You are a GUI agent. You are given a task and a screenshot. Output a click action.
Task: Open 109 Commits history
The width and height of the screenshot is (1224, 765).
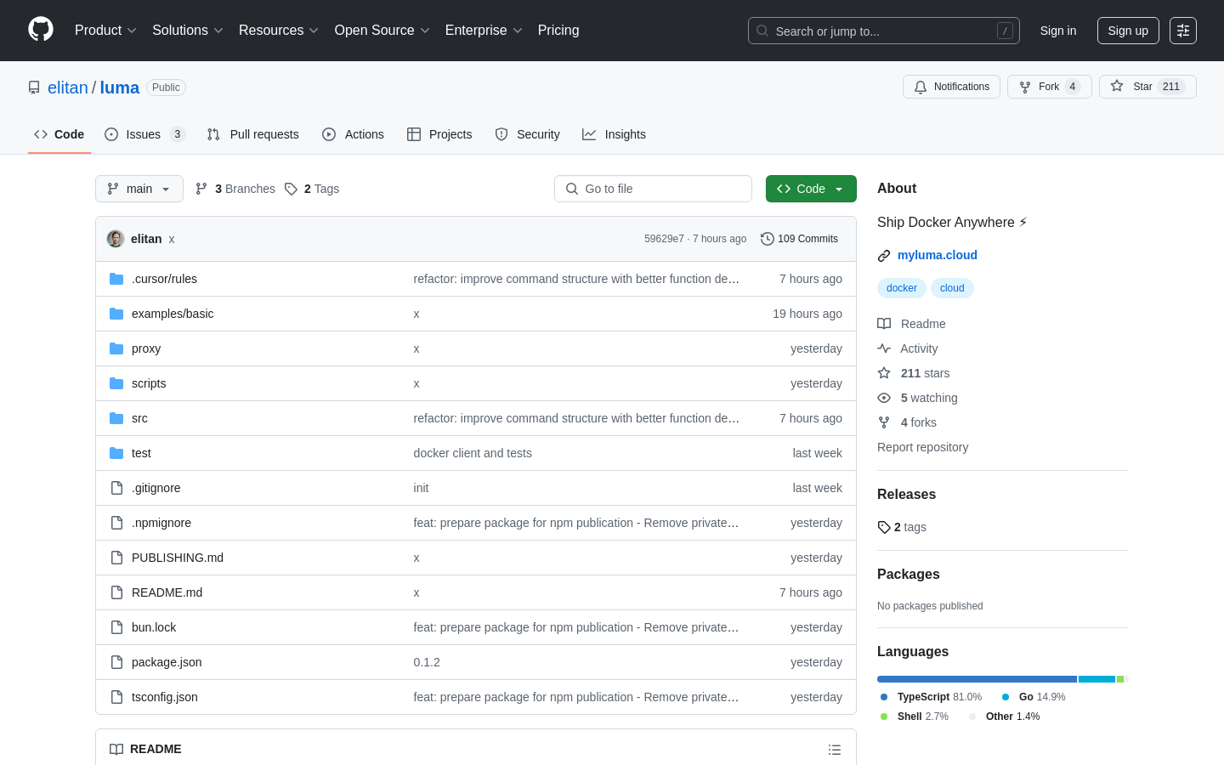(x=799, y=239)
